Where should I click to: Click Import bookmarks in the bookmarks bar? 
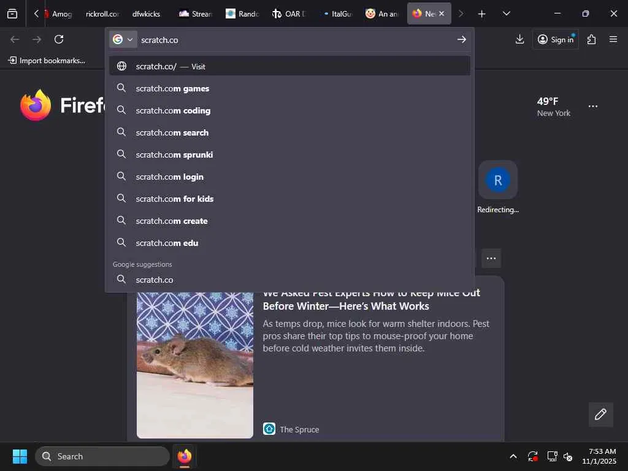coord(47,61)
